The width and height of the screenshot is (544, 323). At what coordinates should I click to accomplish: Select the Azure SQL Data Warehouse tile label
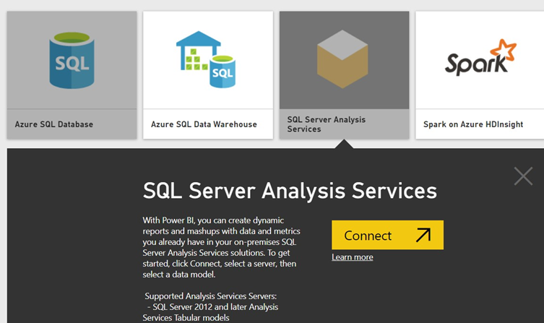204,124
